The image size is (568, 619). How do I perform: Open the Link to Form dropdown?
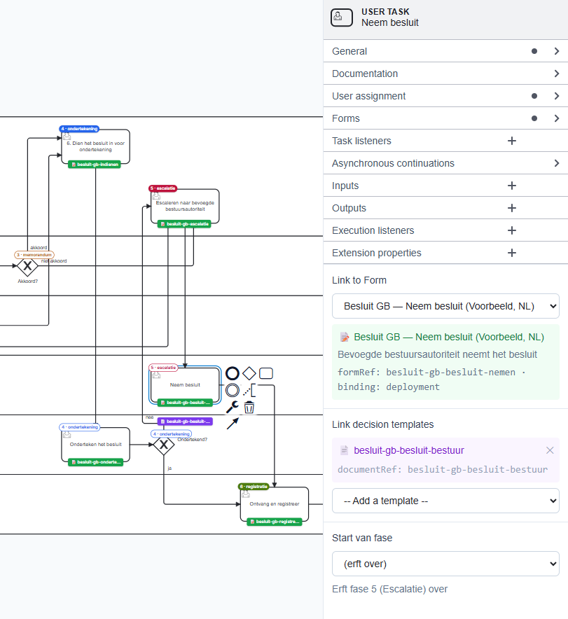pyautogui.click(x=445, y=306)
